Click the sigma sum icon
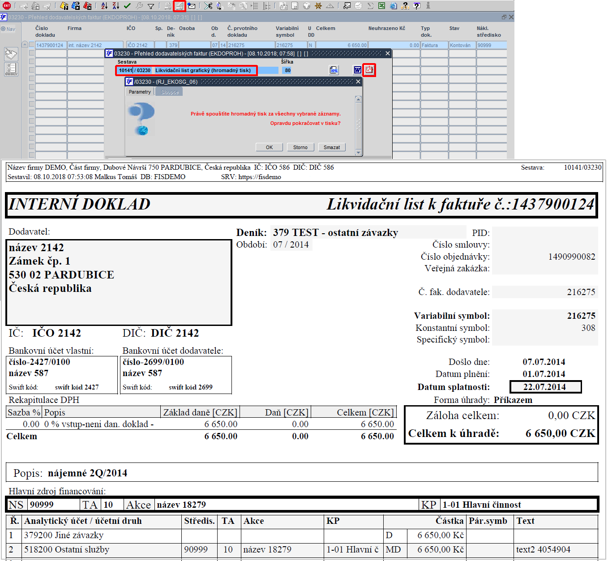Screen dimensions: 608x561 [370, 6]
